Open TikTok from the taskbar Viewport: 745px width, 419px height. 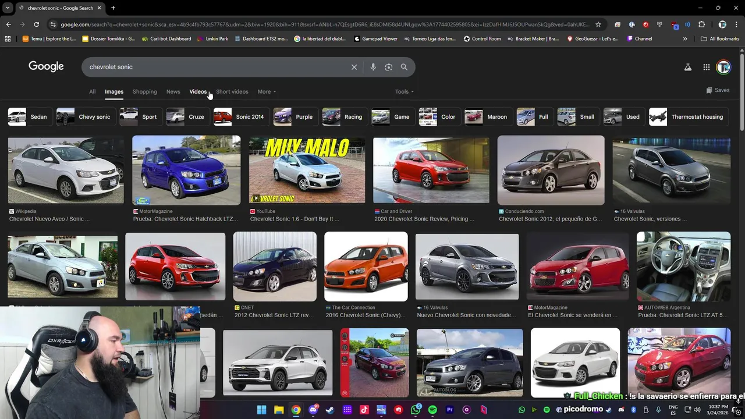364,410
